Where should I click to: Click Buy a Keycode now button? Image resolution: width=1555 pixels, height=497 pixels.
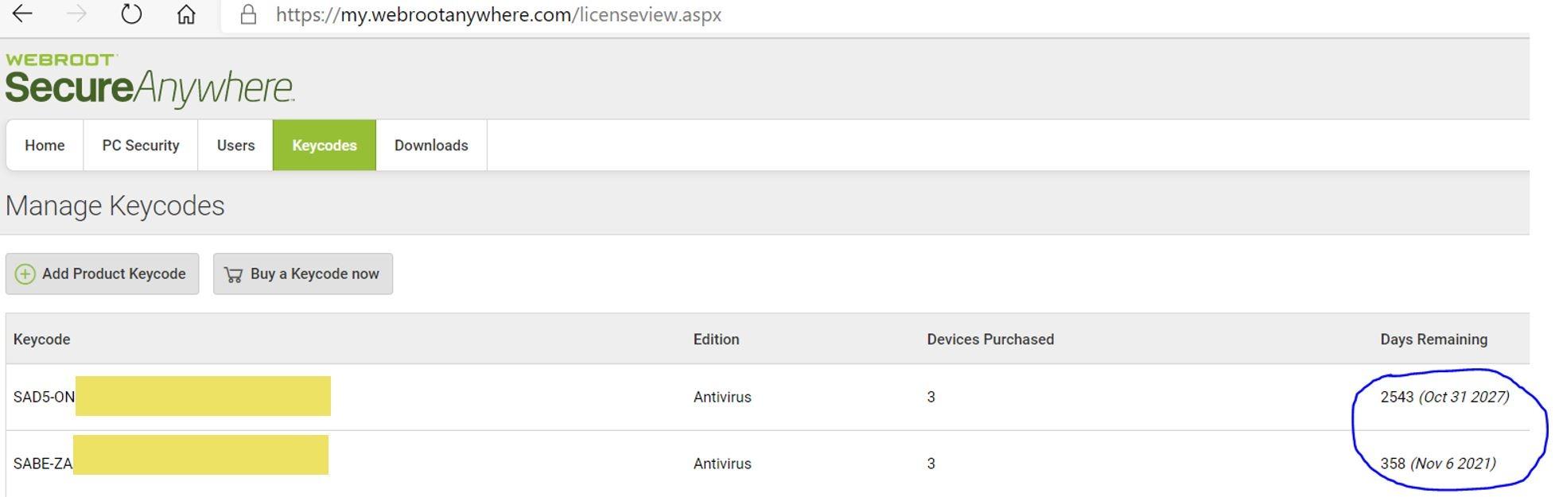303,274
